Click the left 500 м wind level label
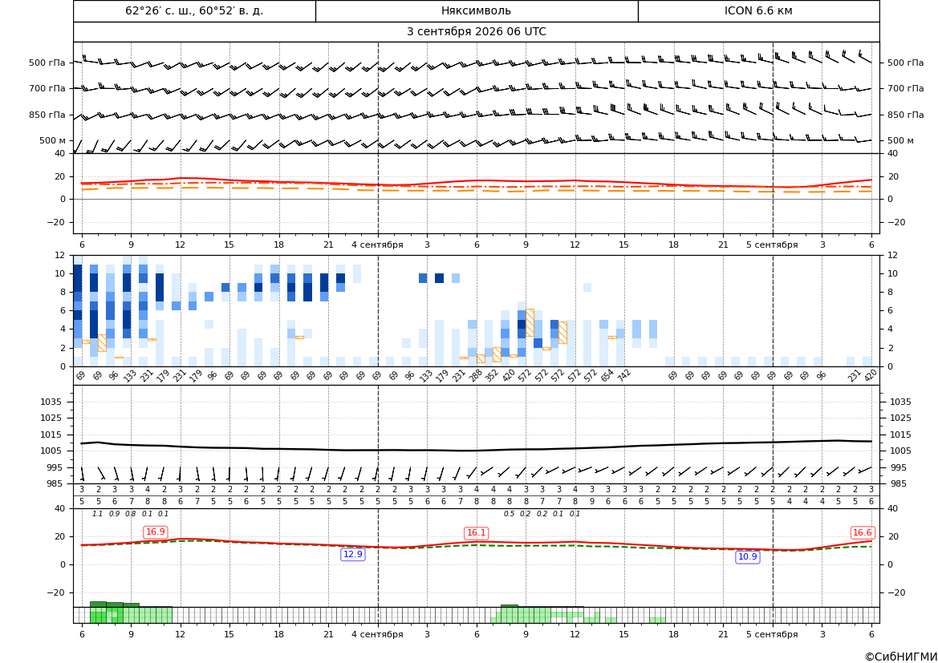The width and height of the screenshot is (938, 663). pos(53,140)
